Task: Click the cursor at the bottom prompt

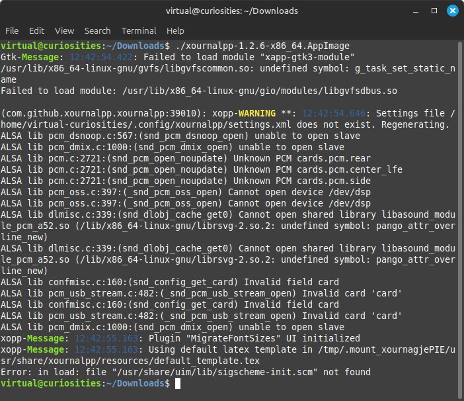Action: tap(178, 384)
